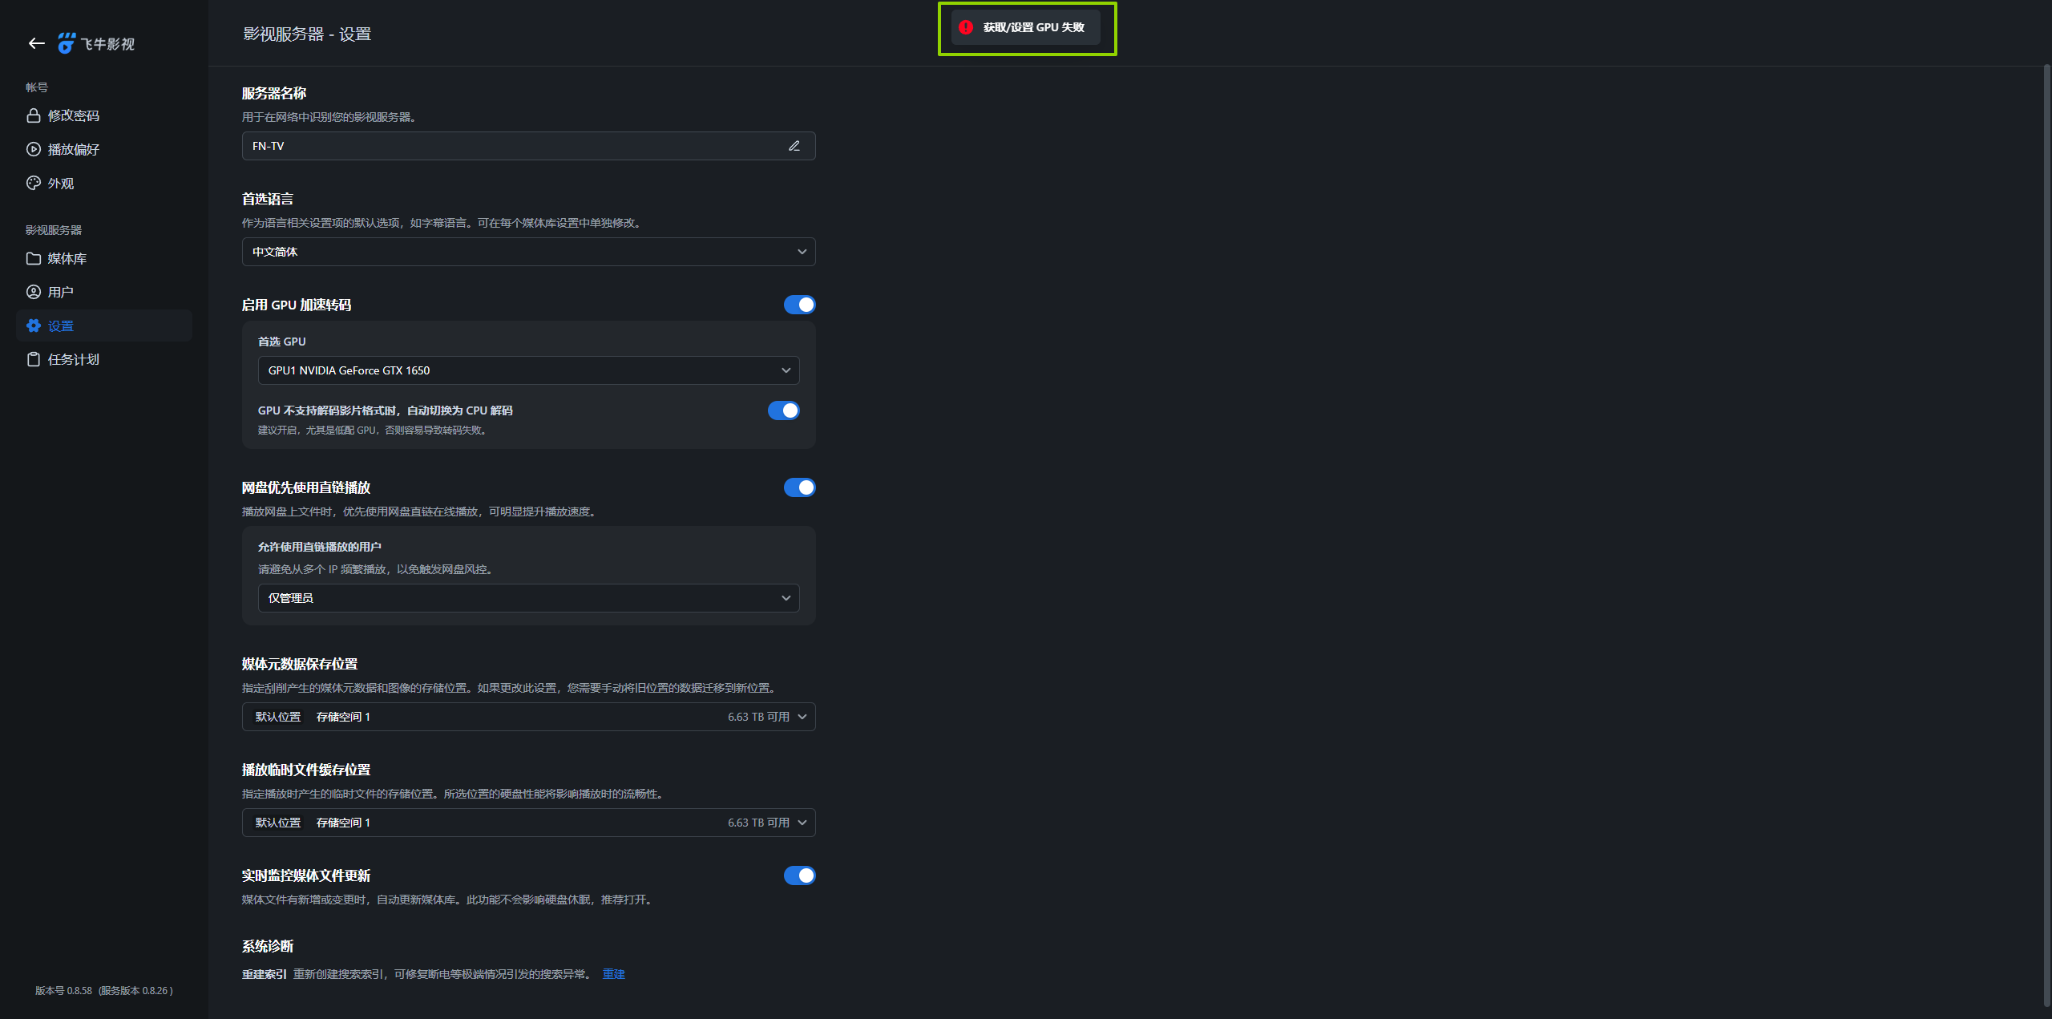Select 任务计划 in the sidebar
Viewport: 2052px width, 1019px height.
(73, 359)
